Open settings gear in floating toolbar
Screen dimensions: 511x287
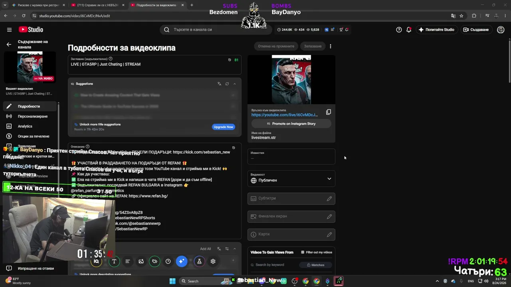213,261
